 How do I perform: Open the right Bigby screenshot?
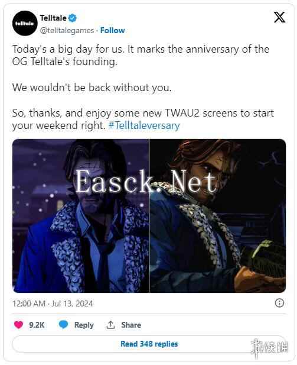[217, 216]
